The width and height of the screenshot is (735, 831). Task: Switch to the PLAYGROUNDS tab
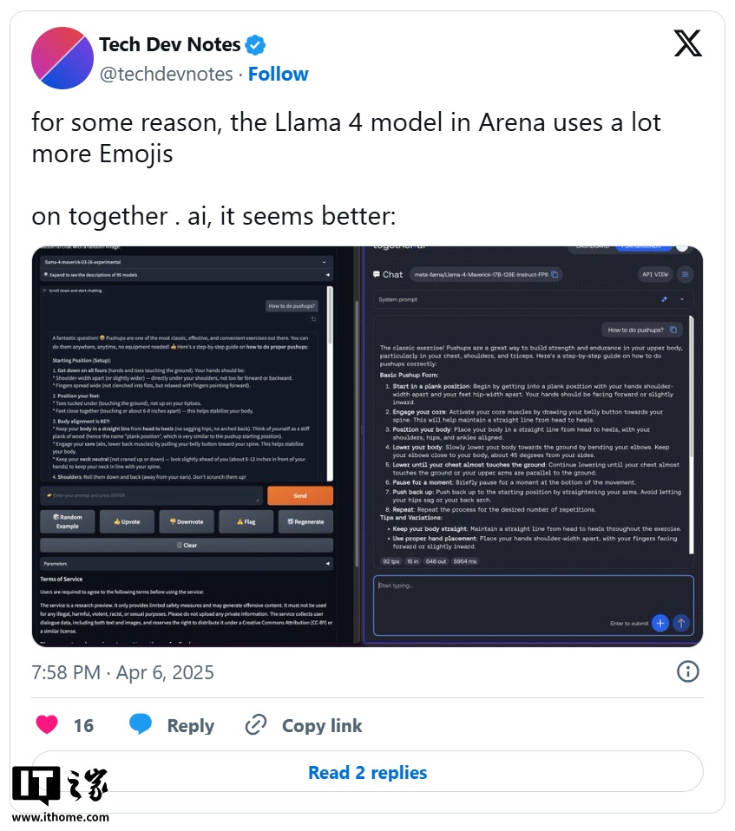[642, 246]
